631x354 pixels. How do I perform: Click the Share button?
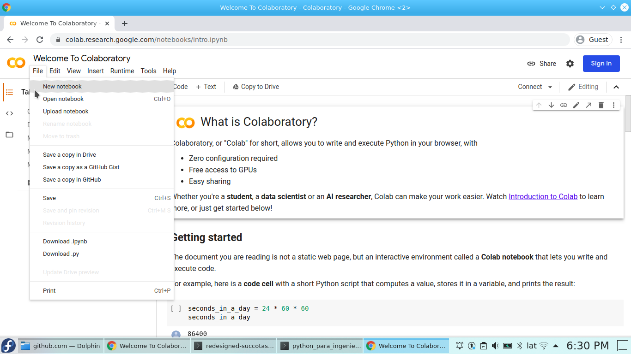tap(542, 64)
